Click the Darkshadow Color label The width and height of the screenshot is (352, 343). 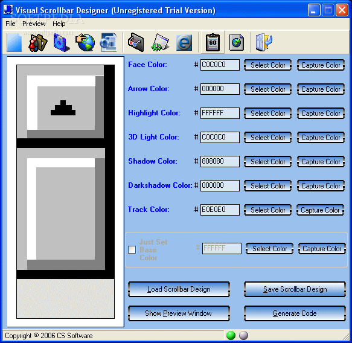[x=160, y=185]
